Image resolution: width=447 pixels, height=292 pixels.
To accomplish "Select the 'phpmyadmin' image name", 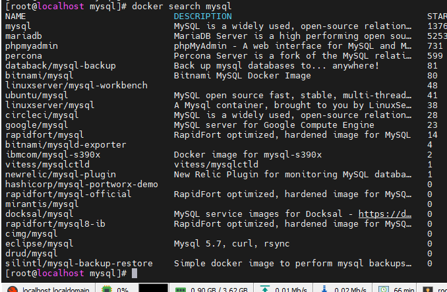I will pyautogui.click(x=32, y=46).
